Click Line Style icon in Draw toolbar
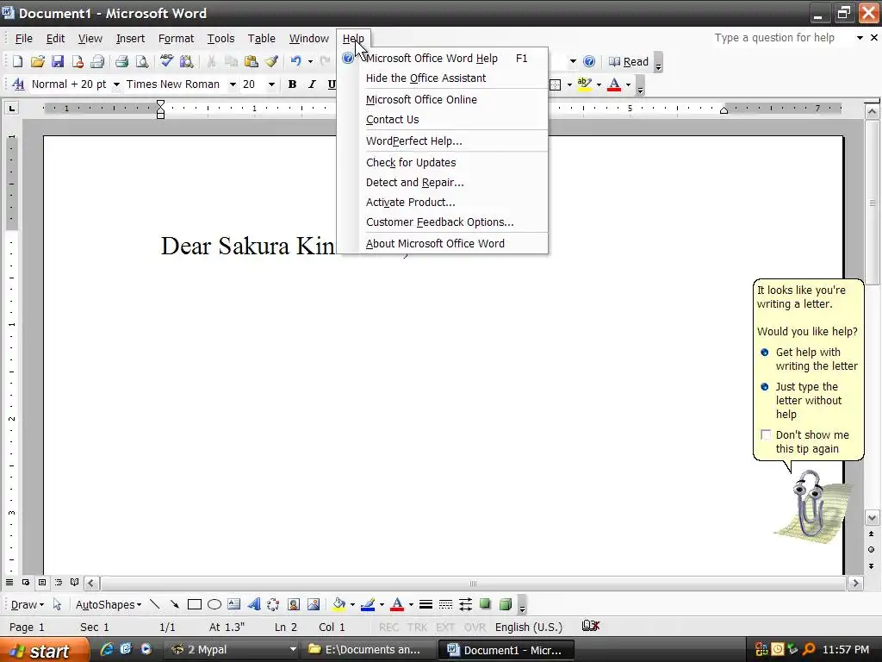The width and height of the screenshot is (882, 662). tap(425, 604)
